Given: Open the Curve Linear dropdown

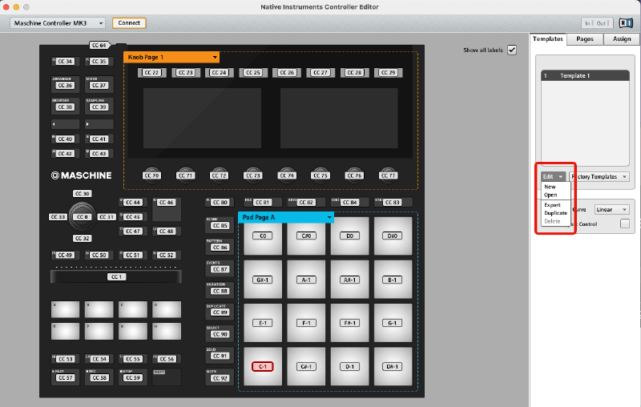Looking at the screenshot, I should pos(611,210).
